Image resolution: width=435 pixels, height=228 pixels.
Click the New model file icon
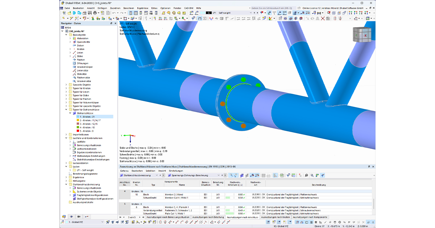tap(64, 13)
